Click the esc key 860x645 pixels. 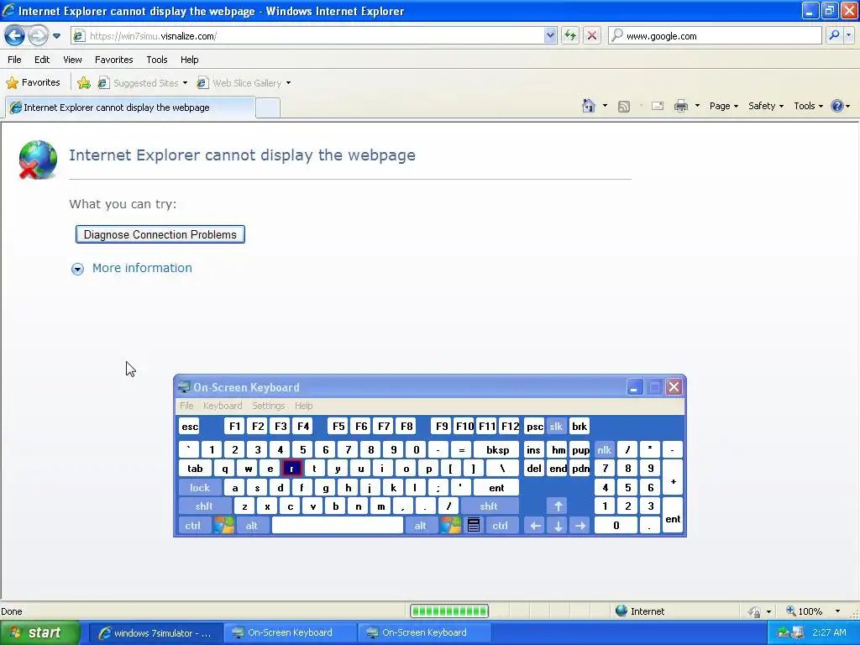pos(190,426)
